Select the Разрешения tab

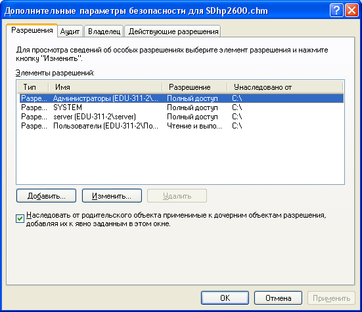tap(32, 30)
